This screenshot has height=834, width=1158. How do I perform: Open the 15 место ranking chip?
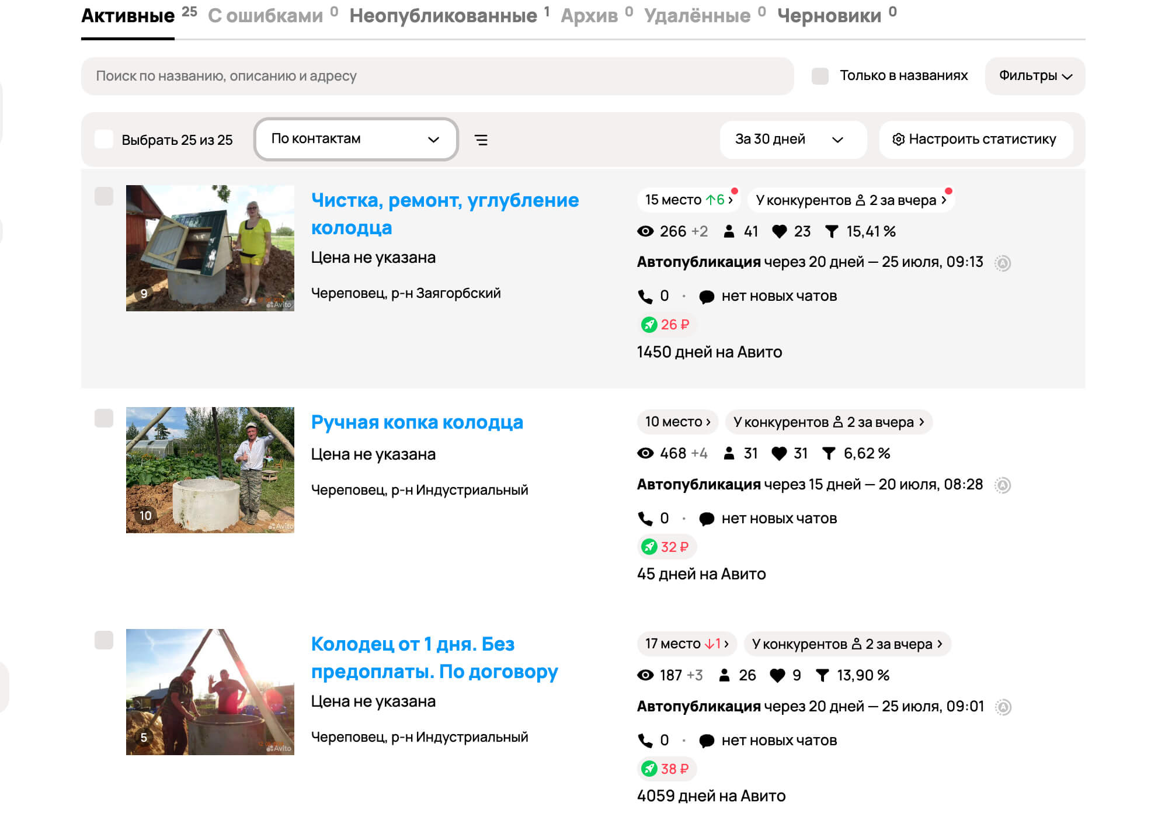coord(688,200)
